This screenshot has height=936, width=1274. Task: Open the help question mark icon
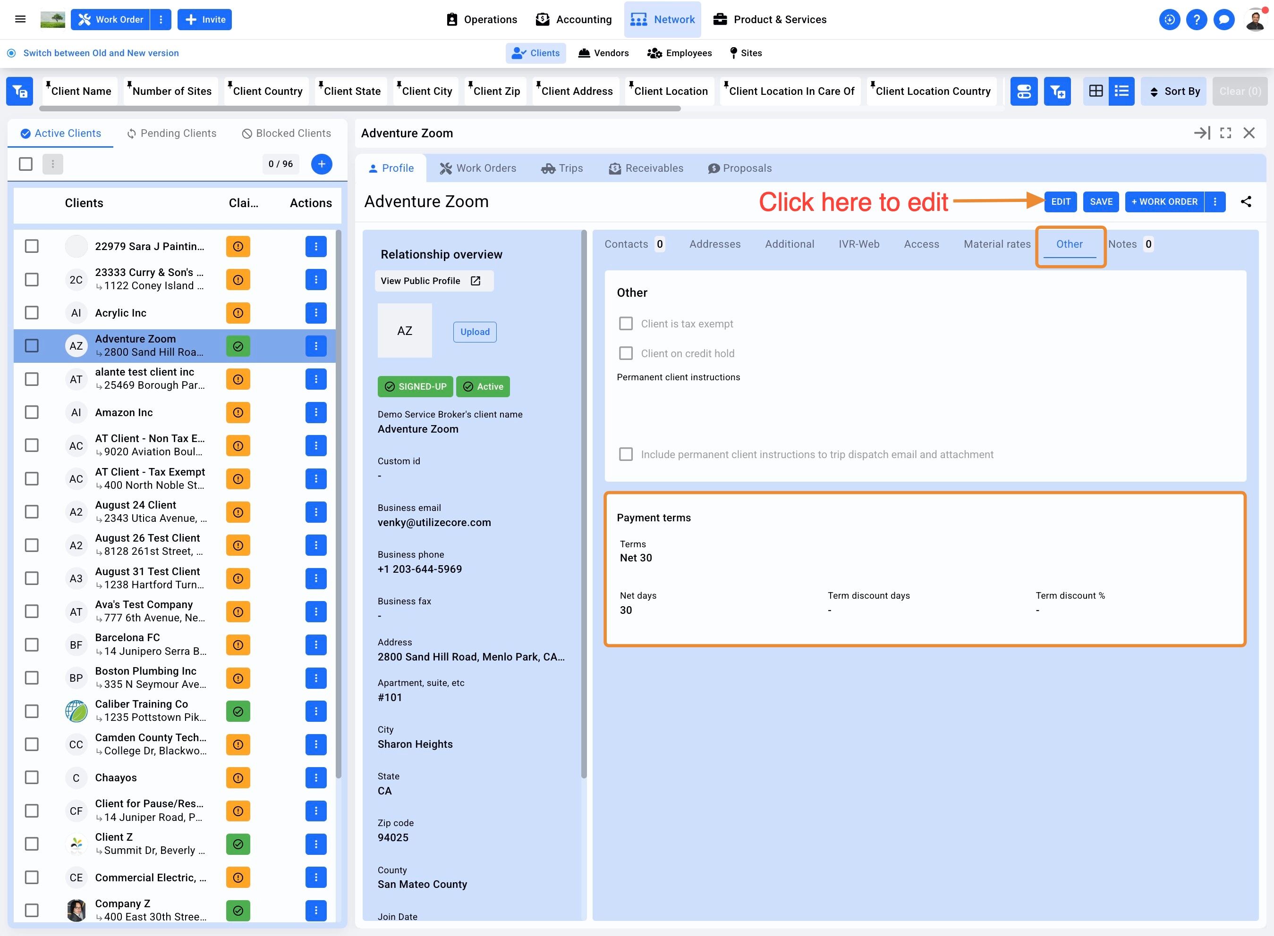point(1197,19)
